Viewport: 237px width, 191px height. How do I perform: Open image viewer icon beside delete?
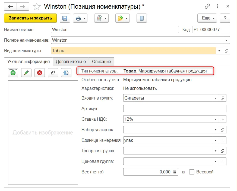coord(53,73)
